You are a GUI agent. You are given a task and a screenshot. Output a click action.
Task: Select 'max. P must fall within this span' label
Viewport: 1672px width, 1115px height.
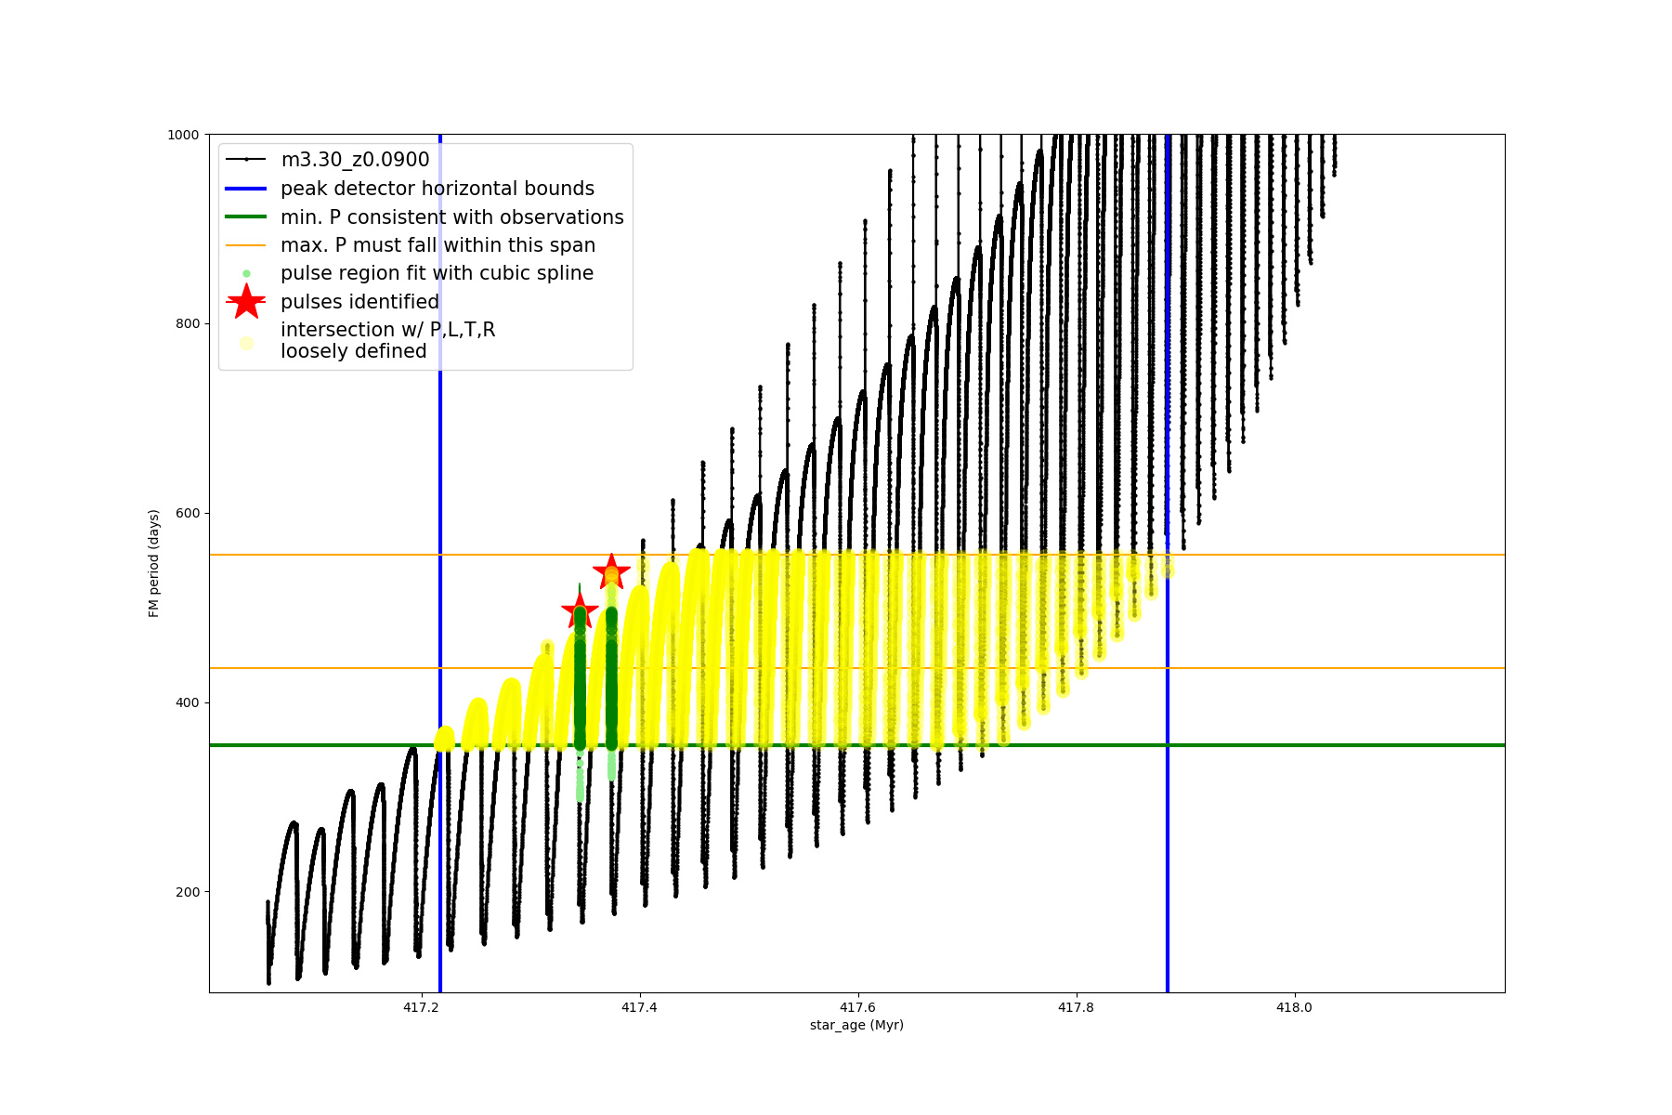(x=438, y=245)
